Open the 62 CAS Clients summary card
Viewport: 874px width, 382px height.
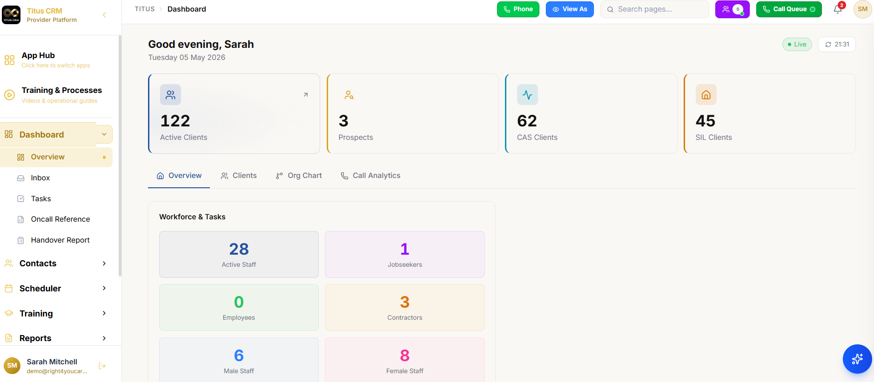(x=591, y=114)
